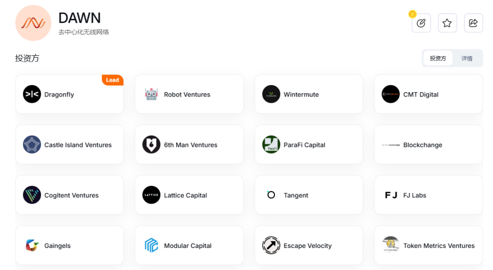493x270 pixels.
Task: Click the share icon button
Action: coord(473,23)
